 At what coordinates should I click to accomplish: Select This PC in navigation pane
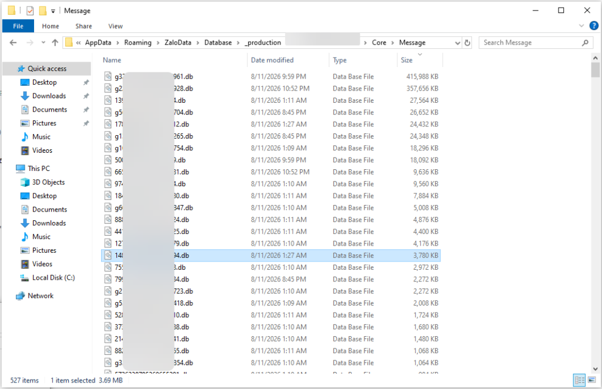click(38, 169)
